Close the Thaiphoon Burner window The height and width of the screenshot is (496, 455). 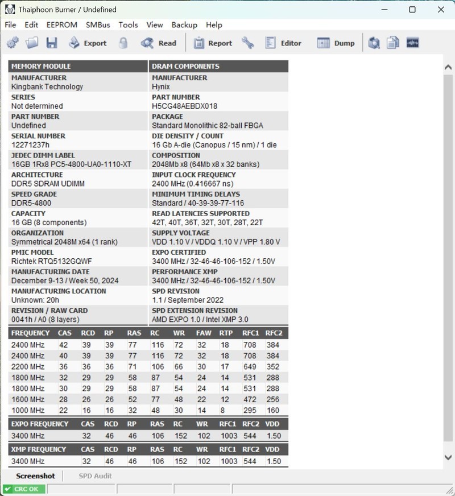441,10
